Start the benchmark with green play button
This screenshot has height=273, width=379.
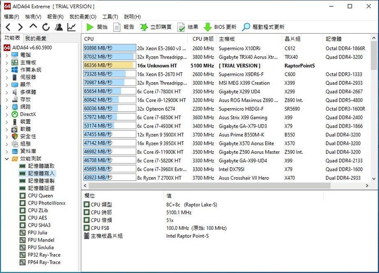pos(97,27)
